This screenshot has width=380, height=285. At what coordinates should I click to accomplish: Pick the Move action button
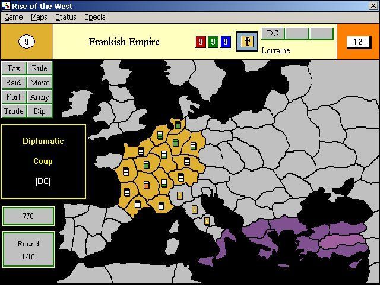coord(39,83)
